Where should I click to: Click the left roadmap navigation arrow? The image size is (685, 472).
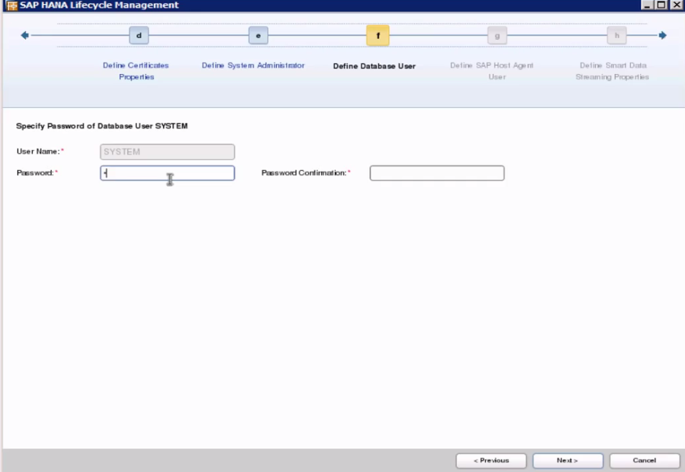[25, 35]
